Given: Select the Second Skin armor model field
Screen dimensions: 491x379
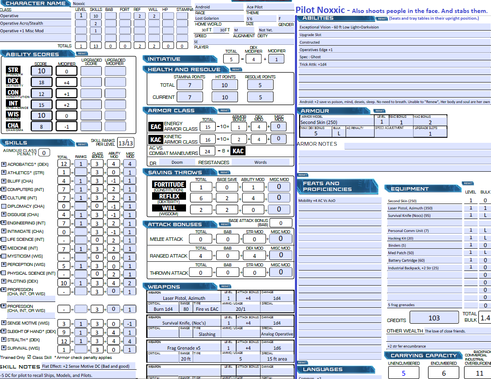Looking at the screenshot, I should 336,122.
